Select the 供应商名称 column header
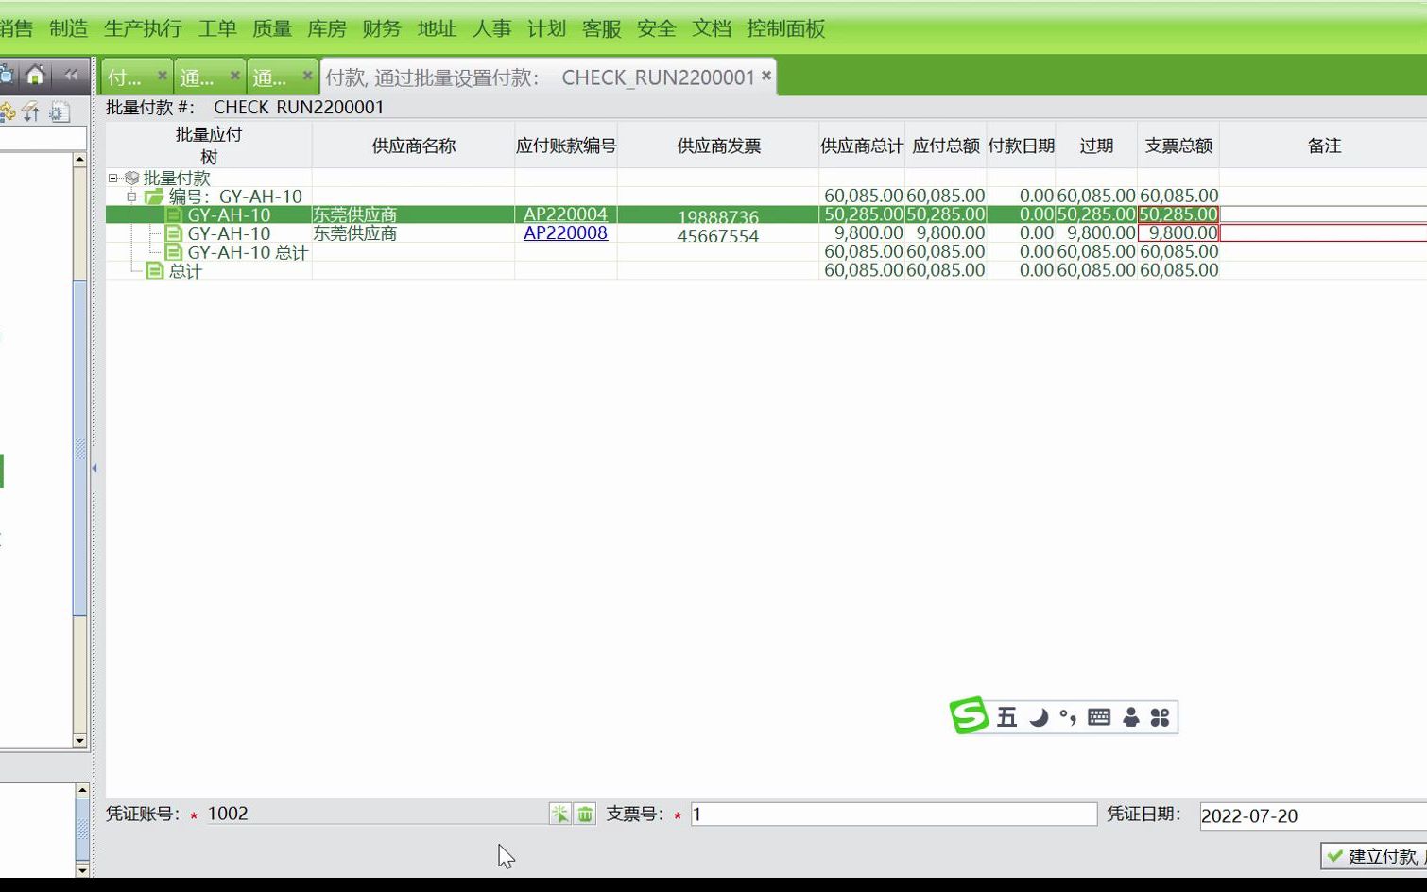The width and height of the screenshot is (1427, 892). (414, 146)
